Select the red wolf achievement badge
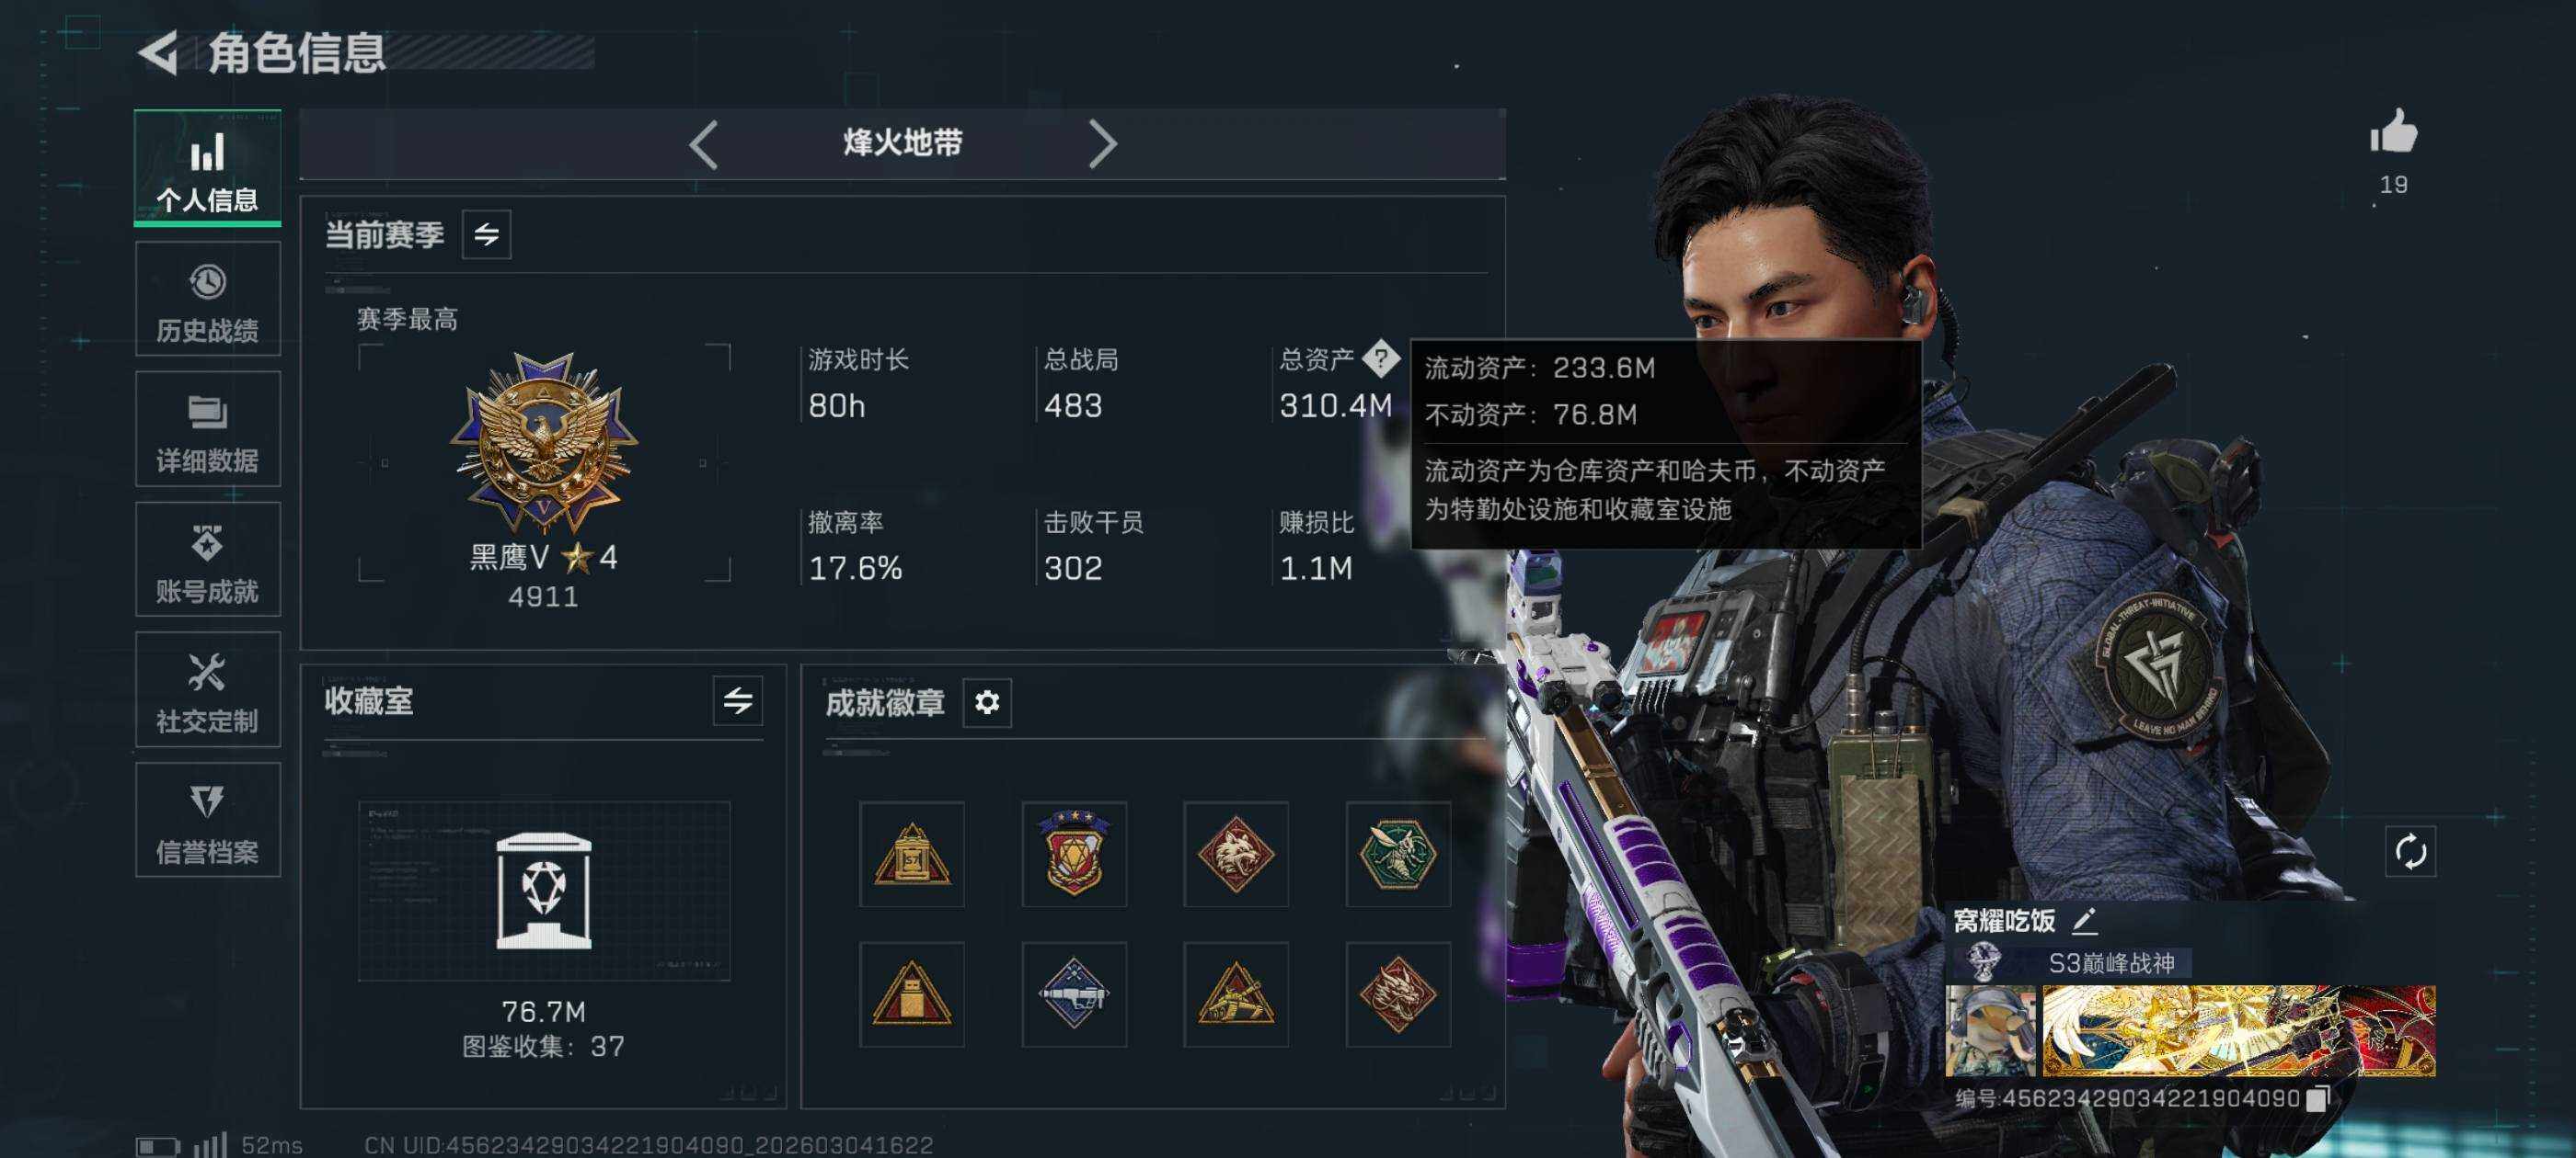2576x1158 pixels. pyautogui.click(x=1236, y=855)
